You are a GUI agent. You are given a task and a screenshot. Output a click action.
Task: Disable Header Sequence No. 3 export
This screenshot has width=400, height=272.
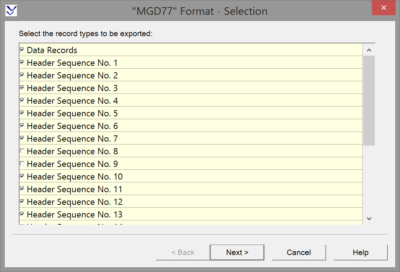click(22, 87)
